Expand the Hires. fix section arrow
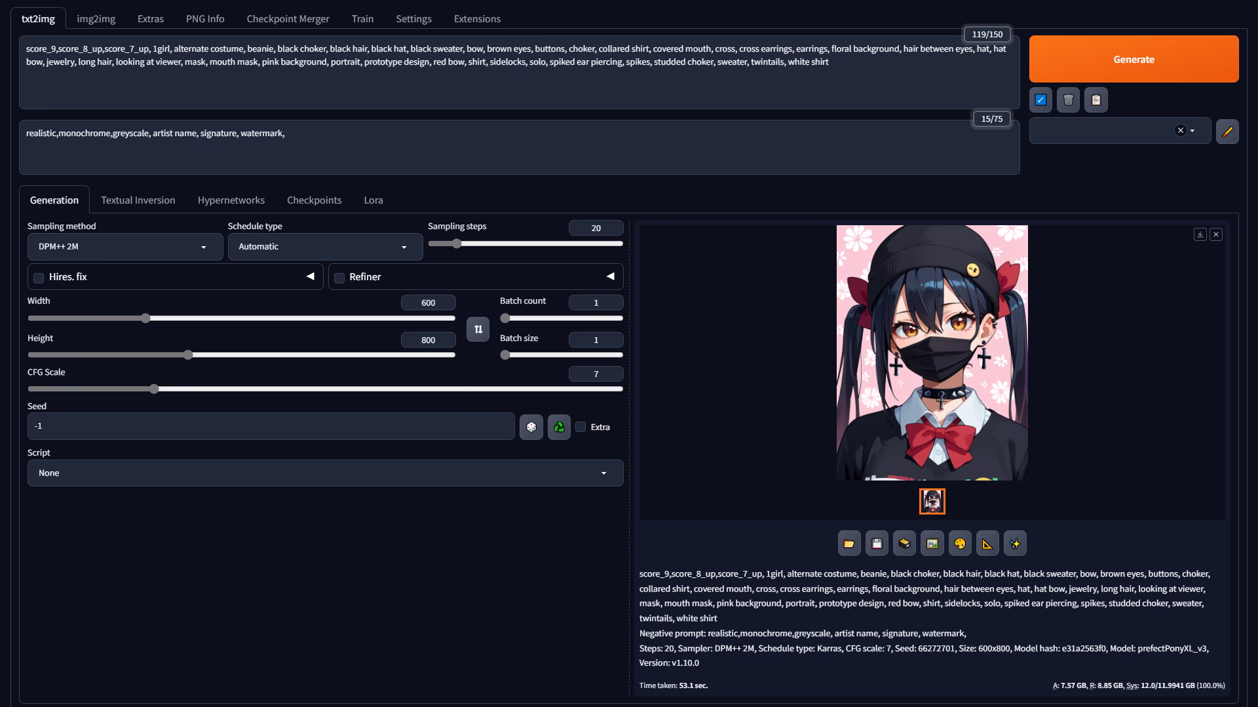 (311, 276)
